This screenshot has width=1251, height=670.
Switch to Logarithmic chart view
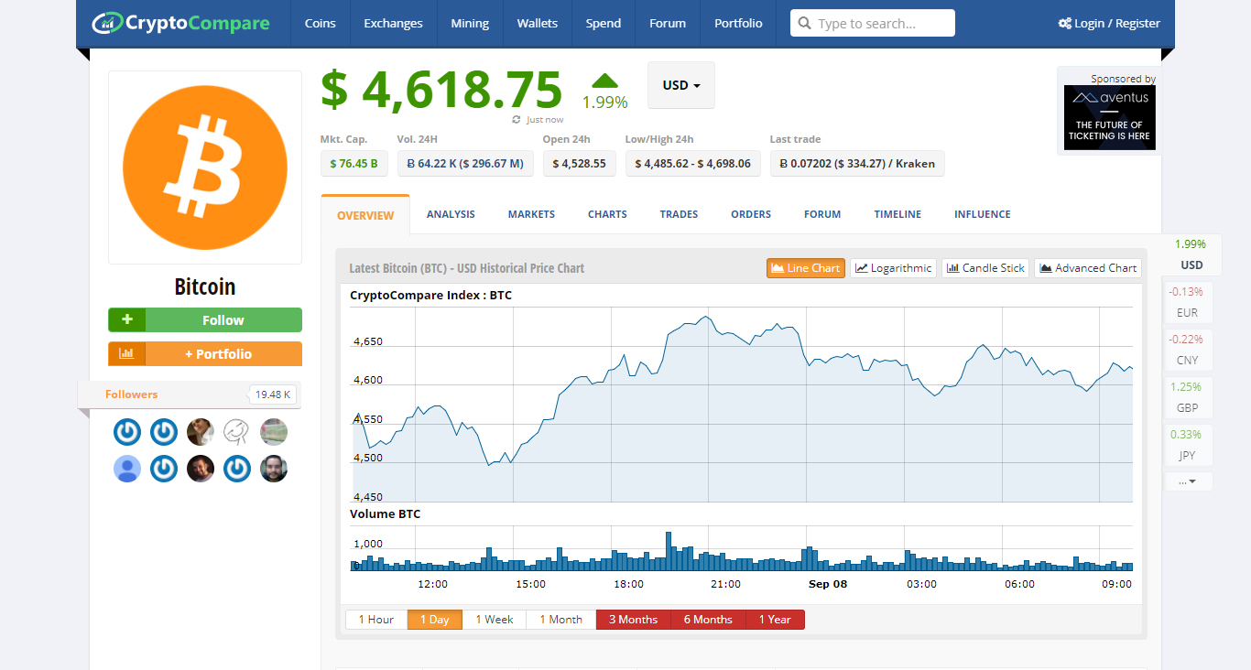pyautogui.click(x=893, y=268)
